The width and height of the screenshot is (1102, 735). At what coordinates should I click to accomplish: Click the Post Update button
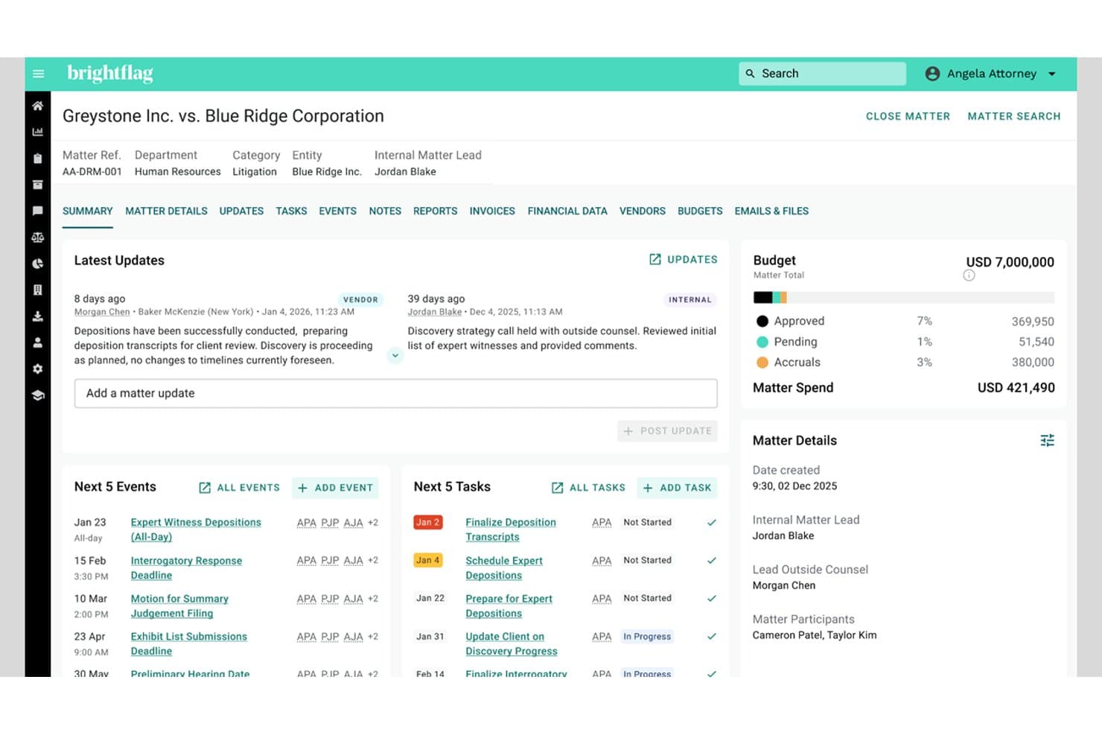pos(667,431)
